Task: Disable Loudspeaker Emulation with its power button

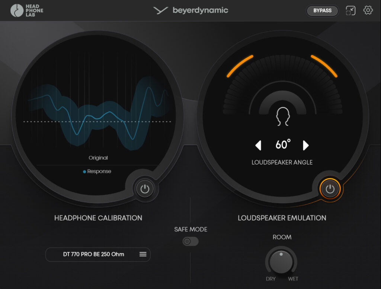Action: click(x=330, y=189)
